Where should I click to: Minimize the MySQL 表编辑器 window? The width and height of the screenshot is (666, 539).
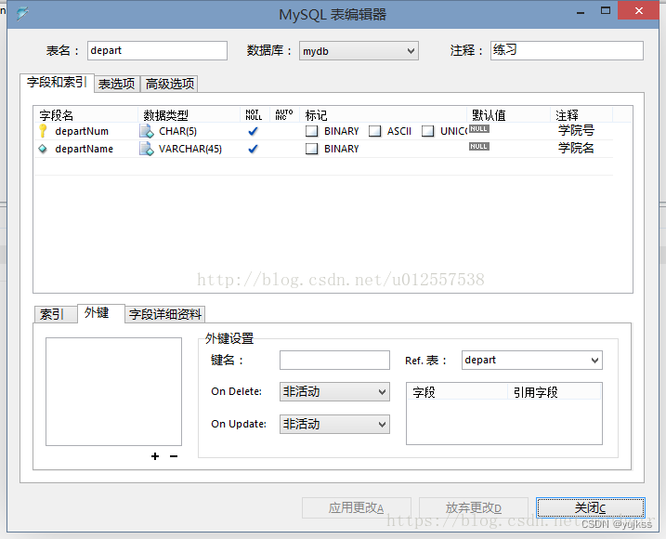pyautogui.click(x=581, y=11)
